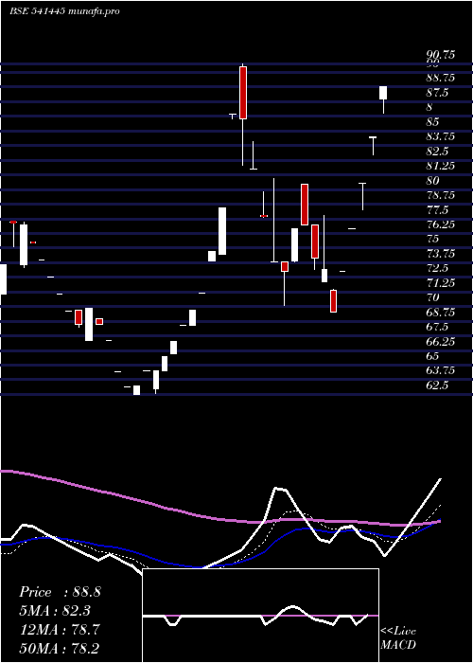The image size is (473, 663).
Task: Click the 70 price axis label
Action: [433, 297]
